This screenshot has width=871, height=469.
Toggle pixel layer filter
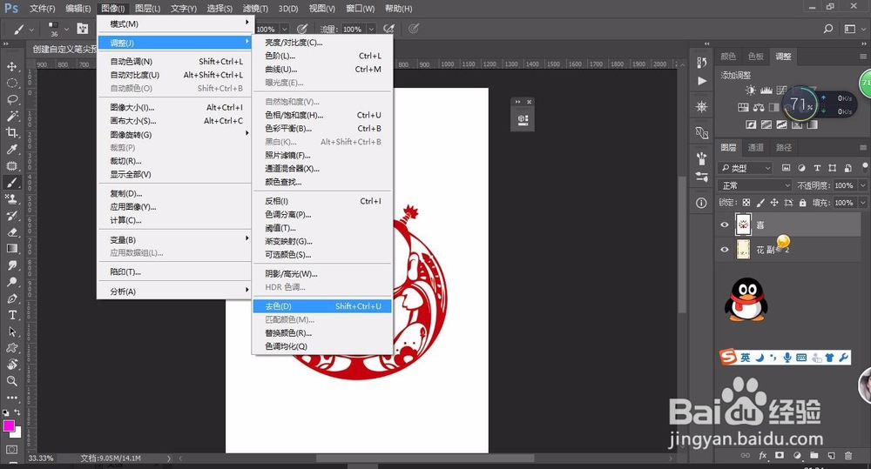tap(786, 168)
